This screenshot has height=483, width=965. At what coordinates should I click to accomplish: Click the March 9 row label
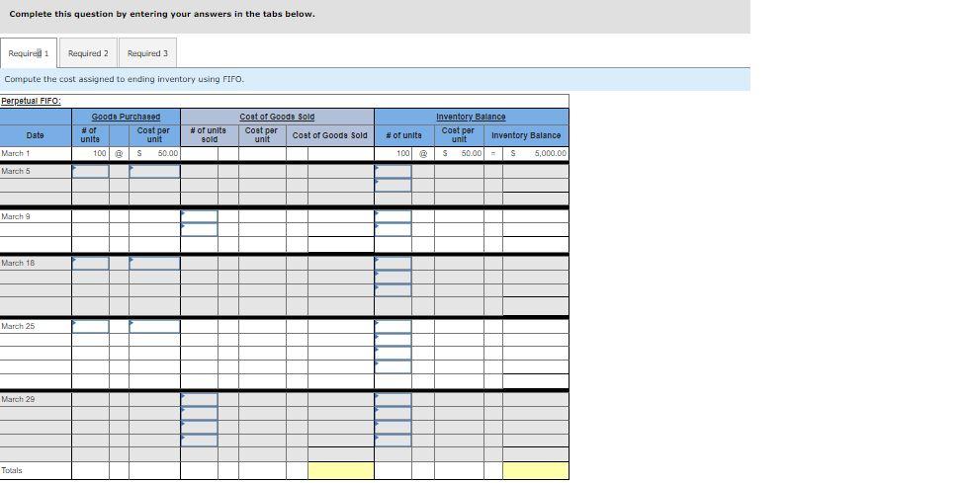click(x=16, y=217)
